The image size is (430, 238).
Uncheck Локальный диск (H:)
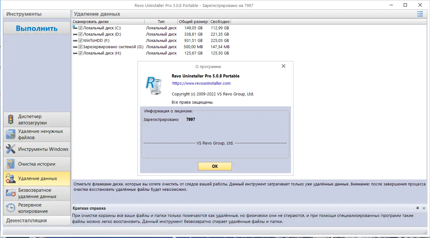(x=81, y=53)
